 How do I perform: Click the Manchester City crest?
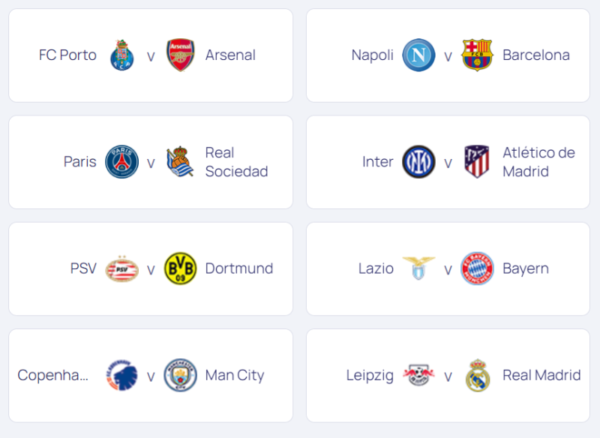[180, 375]
